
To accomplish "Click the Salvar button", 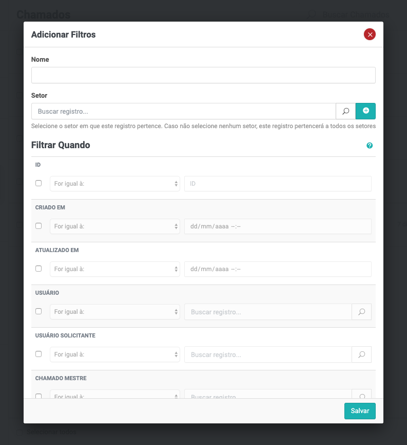I will (x=360, y=411).
